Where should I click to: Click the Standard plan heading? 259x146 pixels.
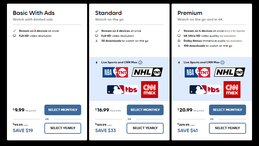[108, 13]
